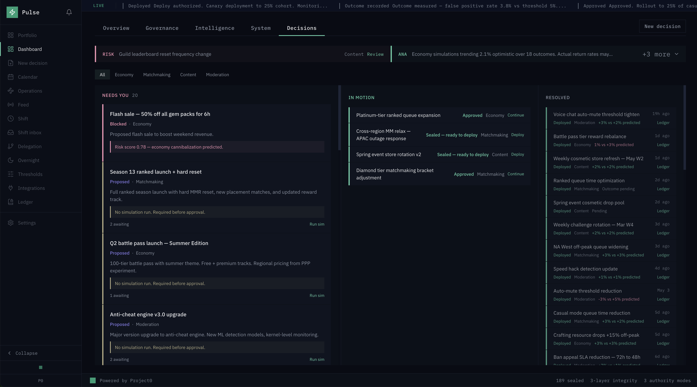Click Run sim for Q2 battle pass launch
The height and width of the screenshot is (387, 697).
(x=317, y=296)
